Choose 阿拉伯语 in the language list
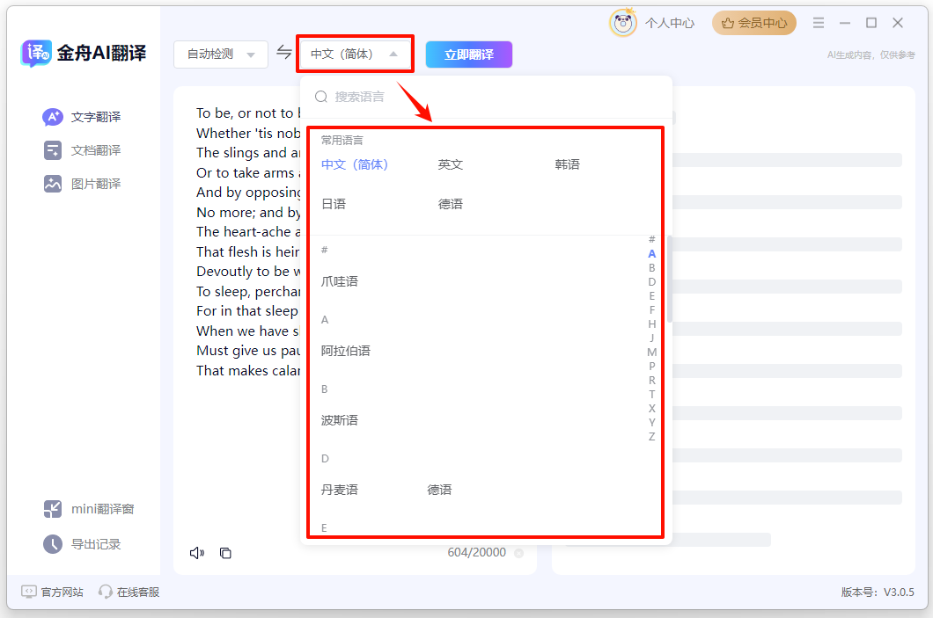 [x=345, y=351]
